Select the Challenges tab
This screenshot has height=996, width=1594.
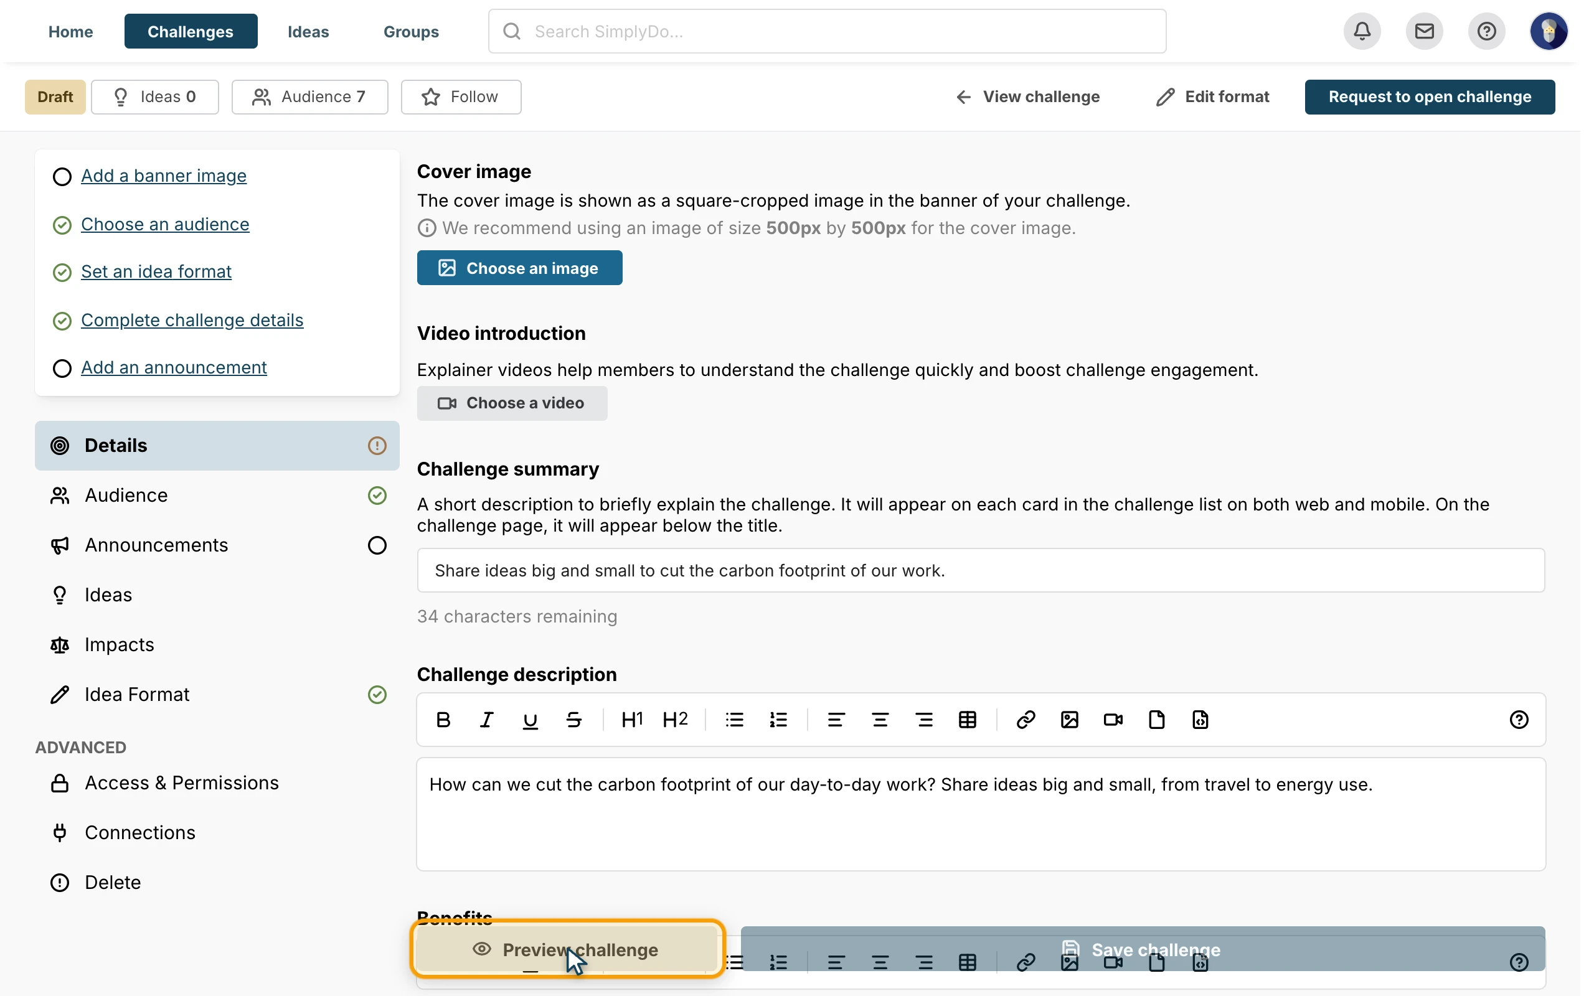coord(191,31)
